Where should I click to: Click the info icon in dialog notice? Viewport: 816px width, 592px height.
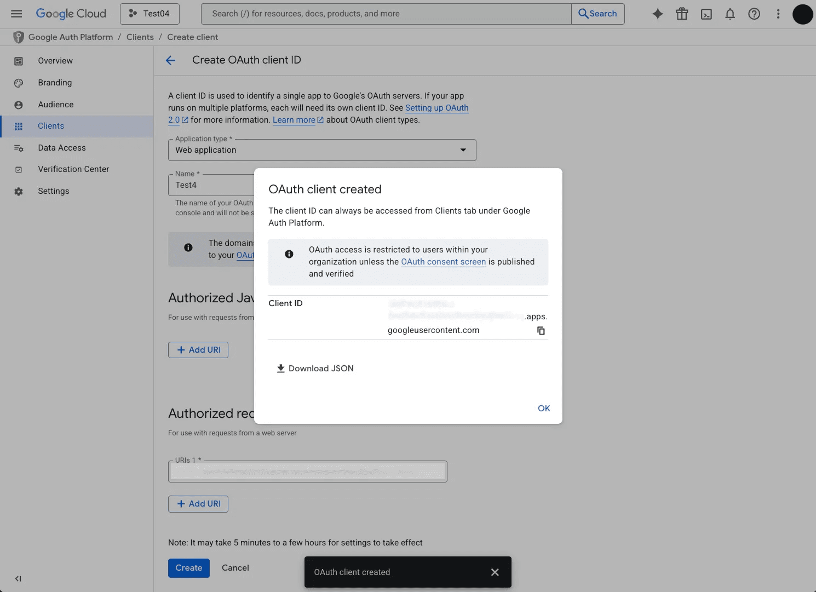pyautogui.click(x=289, y=254)
